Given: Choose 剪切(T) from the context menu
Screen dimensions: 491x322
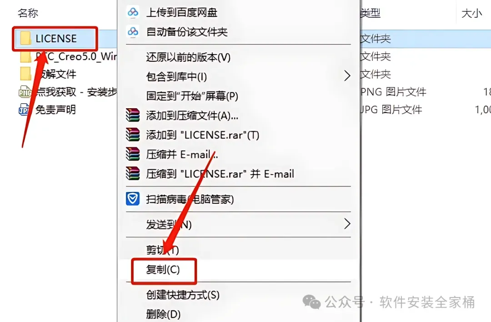Looking at the screenshot, I should (x=162, y=250).
